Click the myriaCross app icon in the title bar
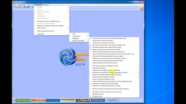Image resolution: width=186 pixels, height=104 pixels. click(x=14, y=2)
